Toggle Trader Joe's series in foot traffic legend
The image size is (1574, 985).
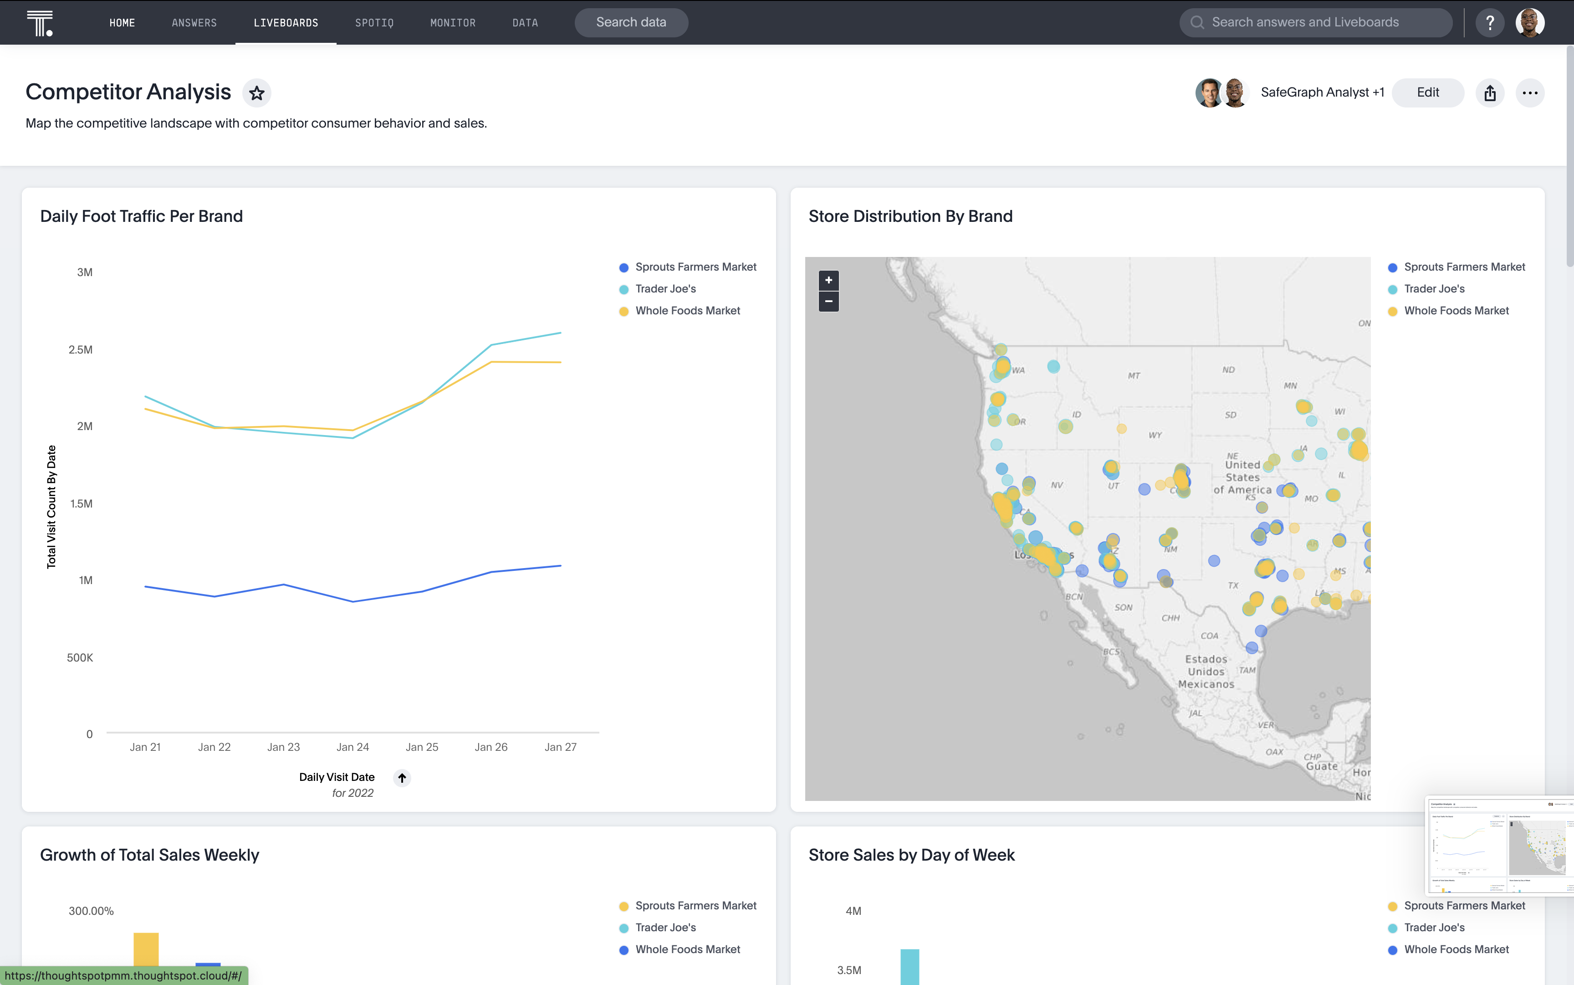tap(665, 288)
